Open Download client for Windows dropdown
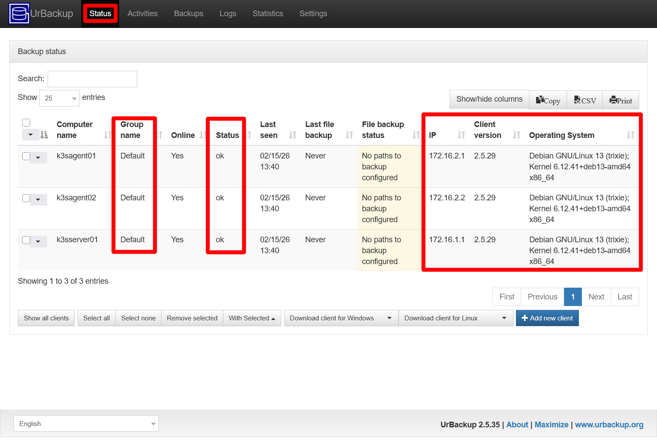 point(341,318)
